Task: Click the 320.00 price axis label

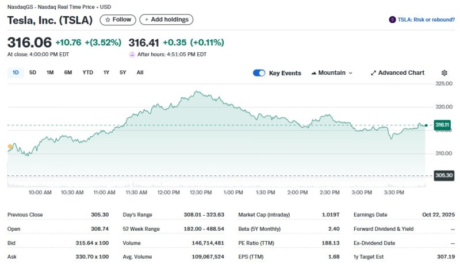Action: (x=444, y=107)
